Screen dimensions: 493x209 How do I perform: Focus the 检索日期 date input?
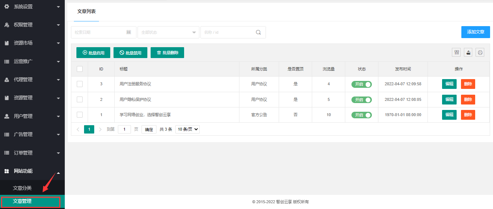click(104, 32)
